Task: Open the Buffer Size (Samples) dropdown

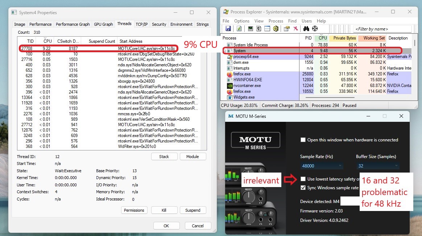Action: (x=378, y=166)
